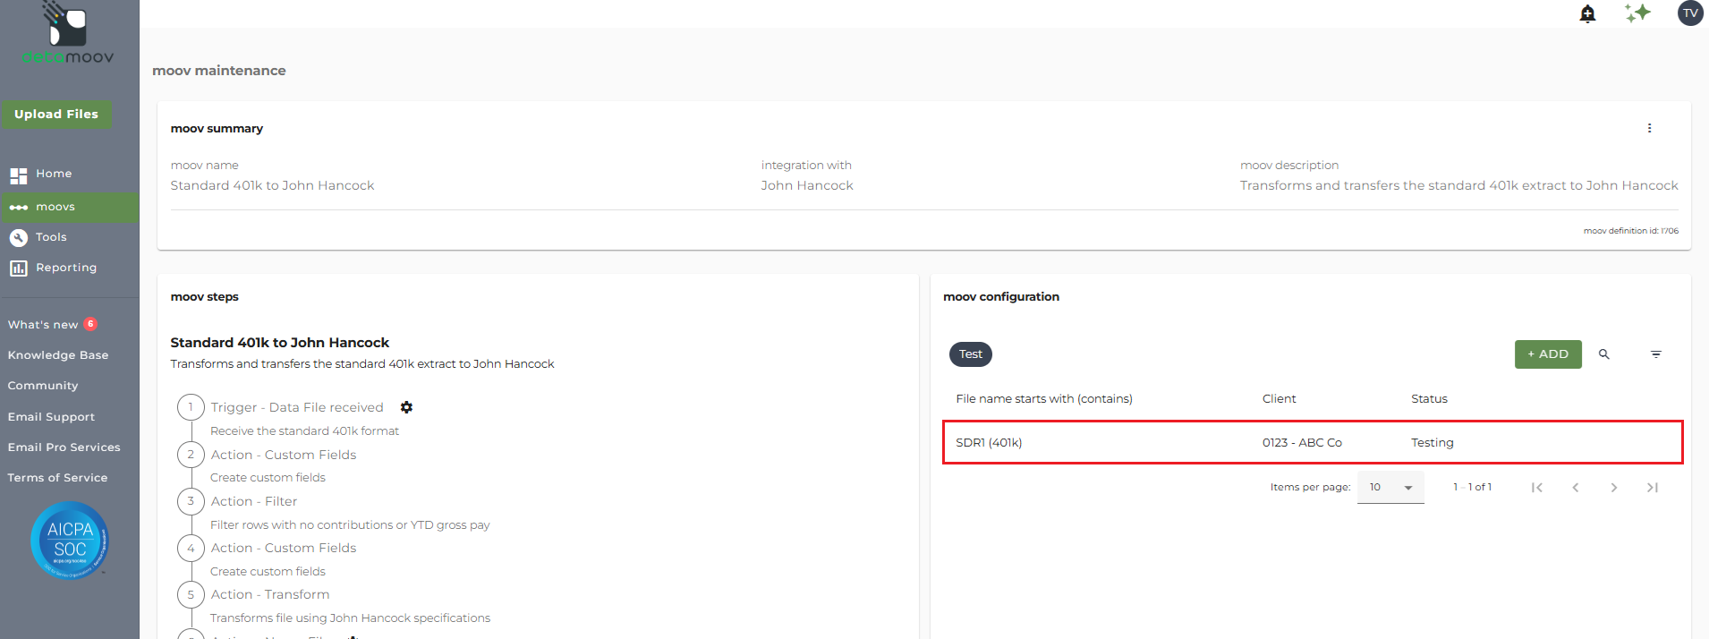
Task: Click the Tools wrench icon
Action: (19, 237)
